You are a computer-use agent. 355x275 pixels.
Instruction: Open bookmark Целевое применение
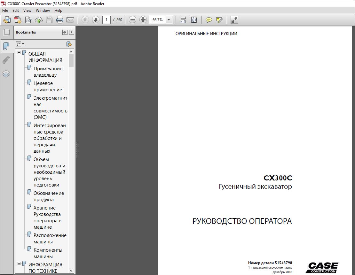pos(48,86)
